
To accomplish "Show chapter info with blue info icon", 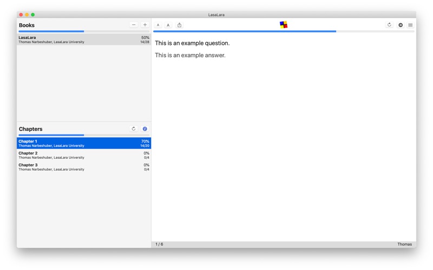I will coord(145,129).
